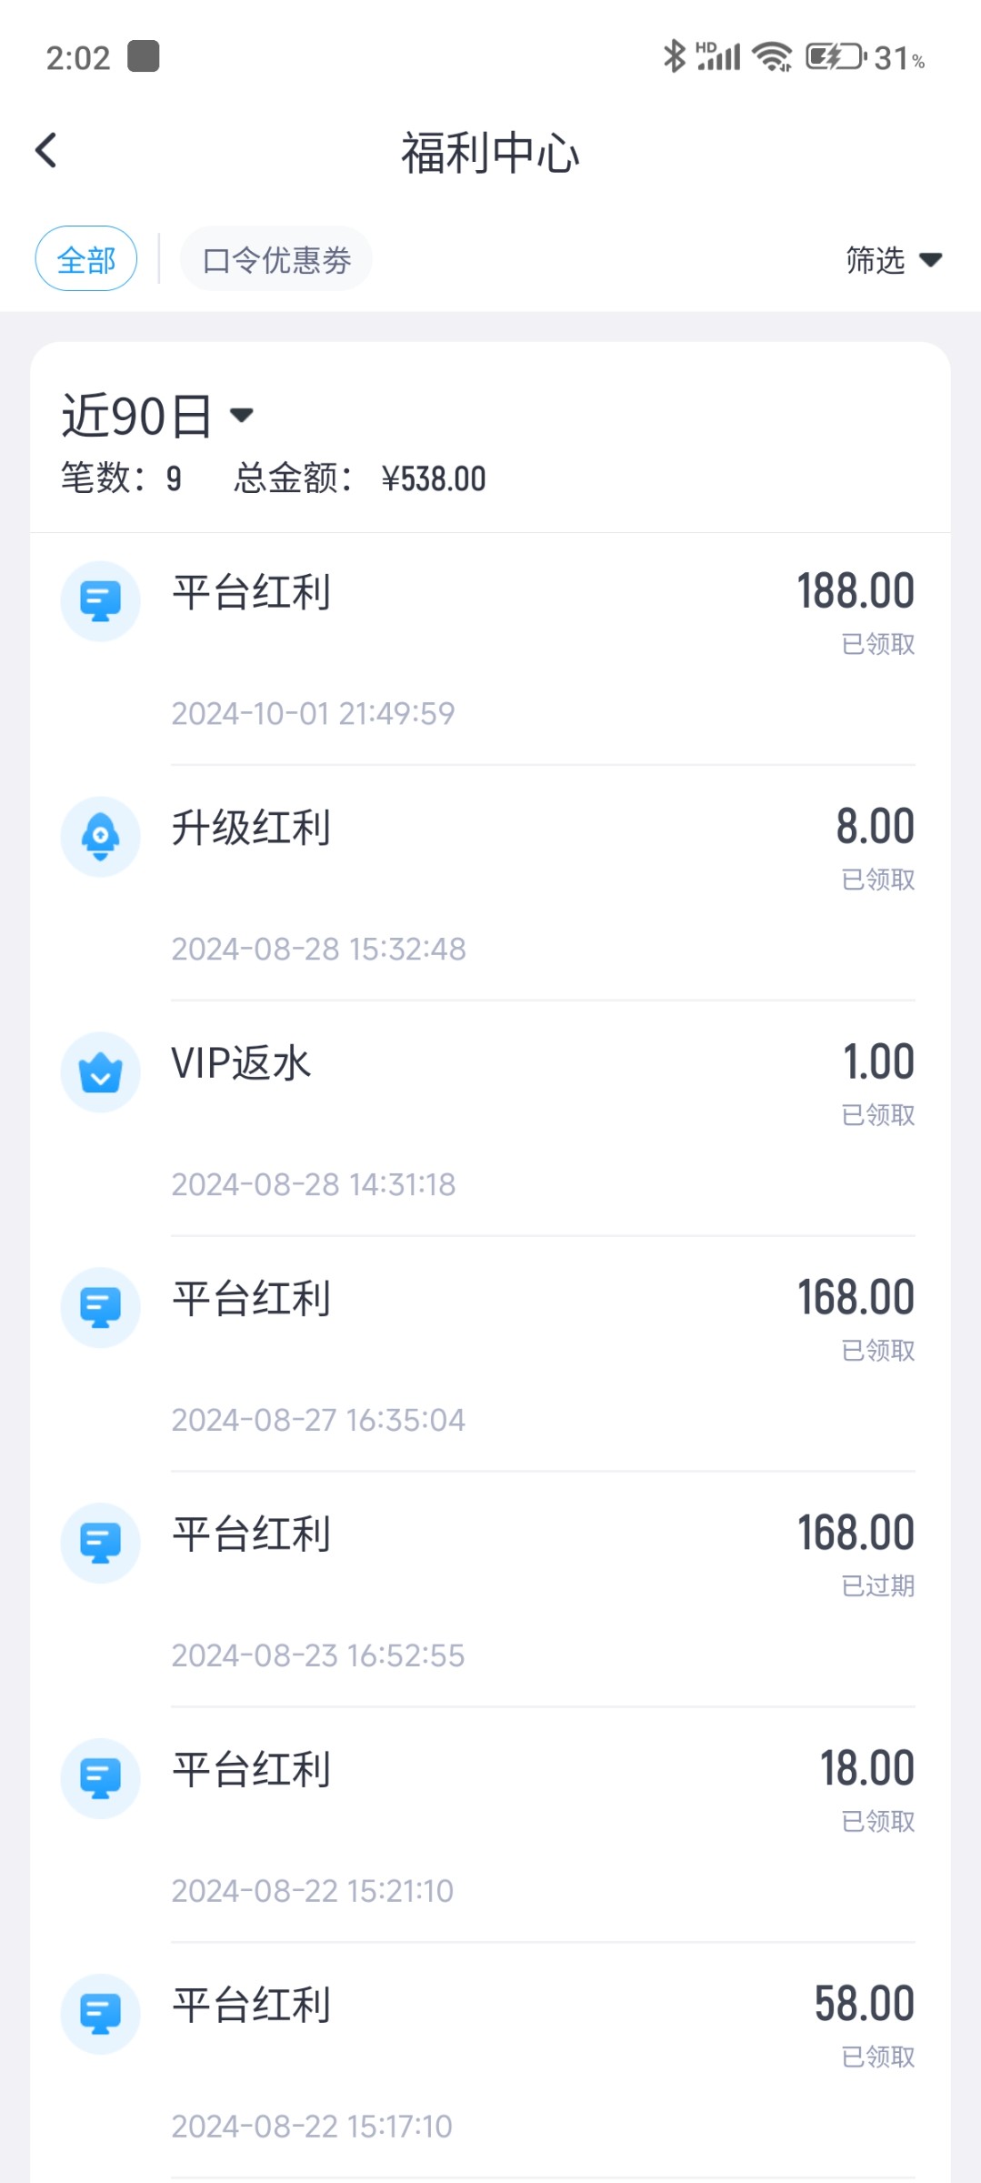This screenshot has height=2183, width=981.
Task: Tap the 188.00 platform bonus monitor icon
Action: [x=100, y=601]
